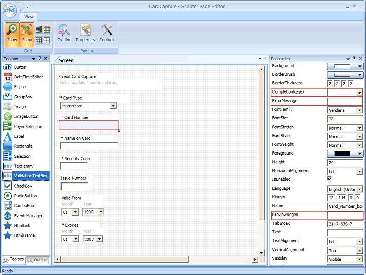This screenshot has width=366, height=275.
Task: Select the KeyedSelection tool
Action: 26,127
